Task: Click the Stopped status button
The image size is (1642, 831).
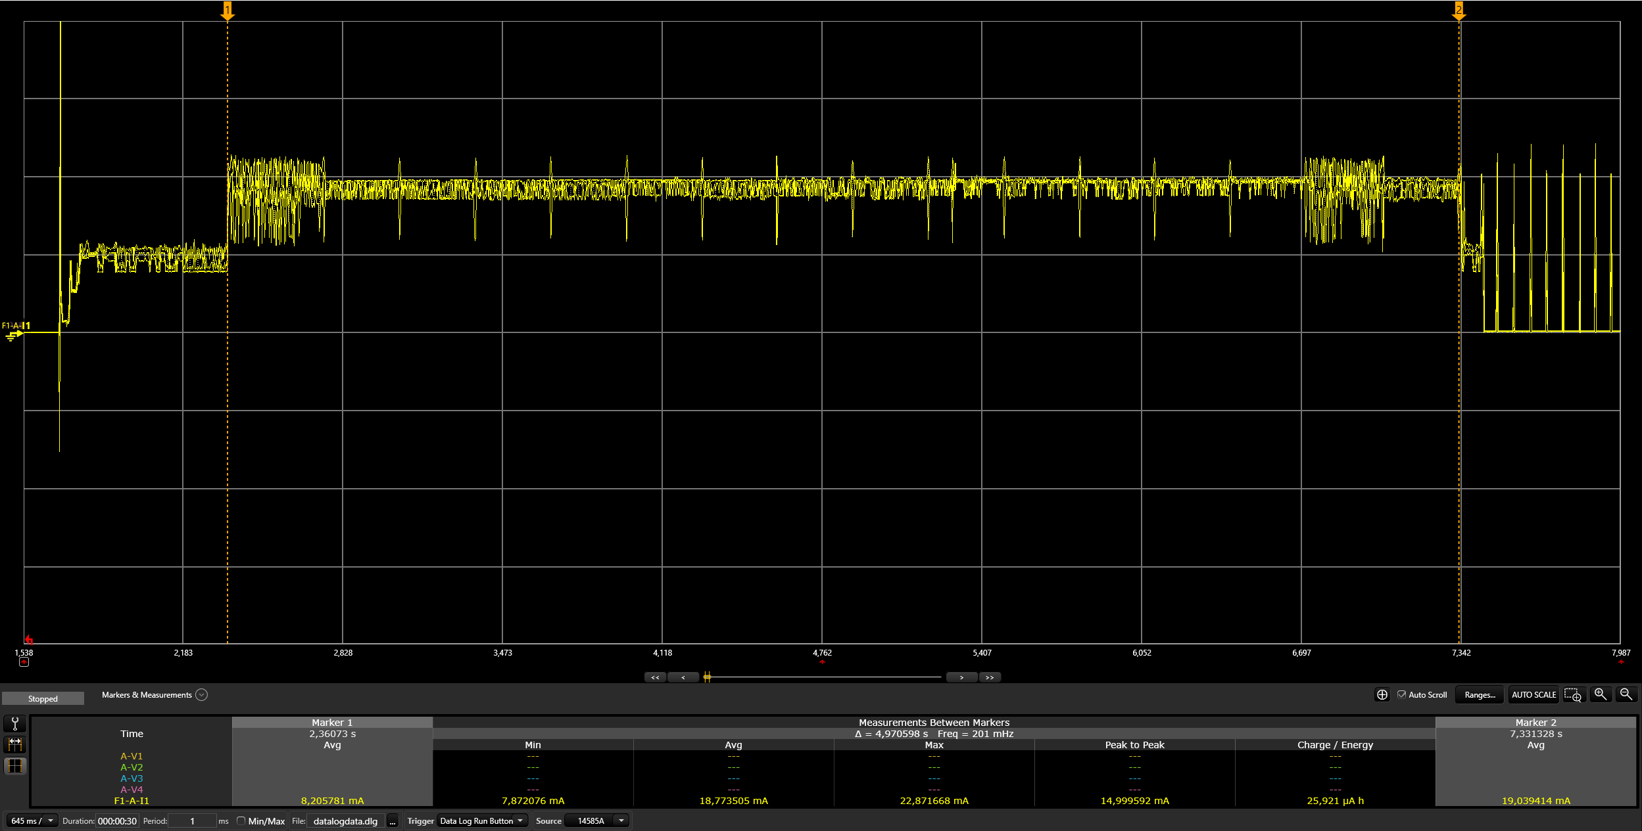Action: click(x=43, y=698)
